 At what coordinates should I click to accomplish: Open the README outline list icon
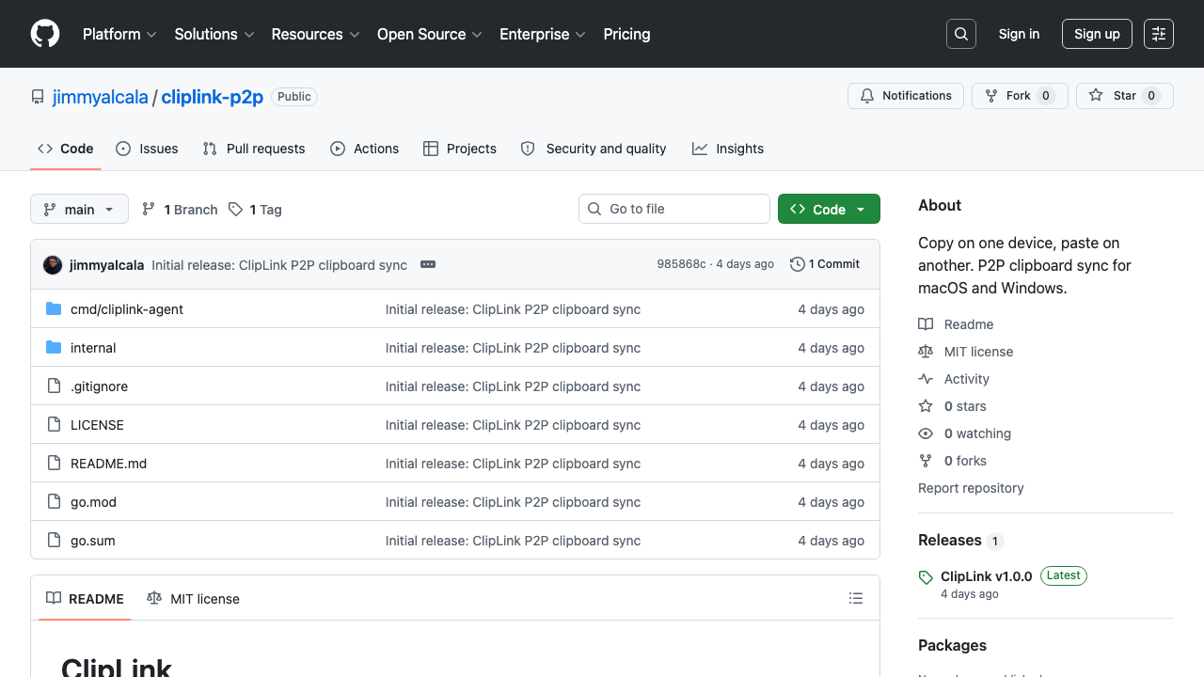(855, 598)
